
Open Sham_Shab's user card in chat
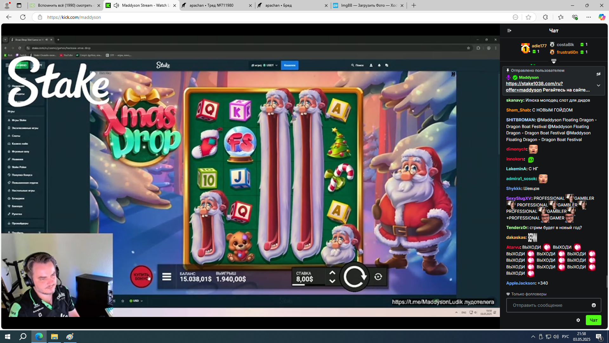(518, 110)
